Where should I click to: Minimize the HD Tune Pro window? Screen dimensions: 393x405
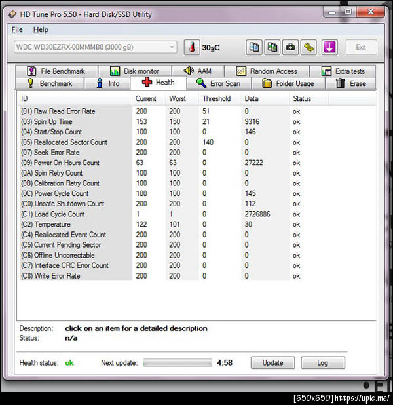point(332,12)
